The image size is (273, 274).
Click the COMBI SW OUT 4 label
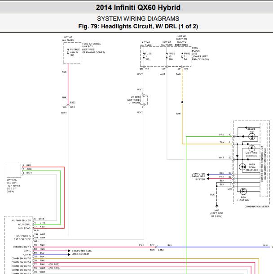[x=21, y=262]
